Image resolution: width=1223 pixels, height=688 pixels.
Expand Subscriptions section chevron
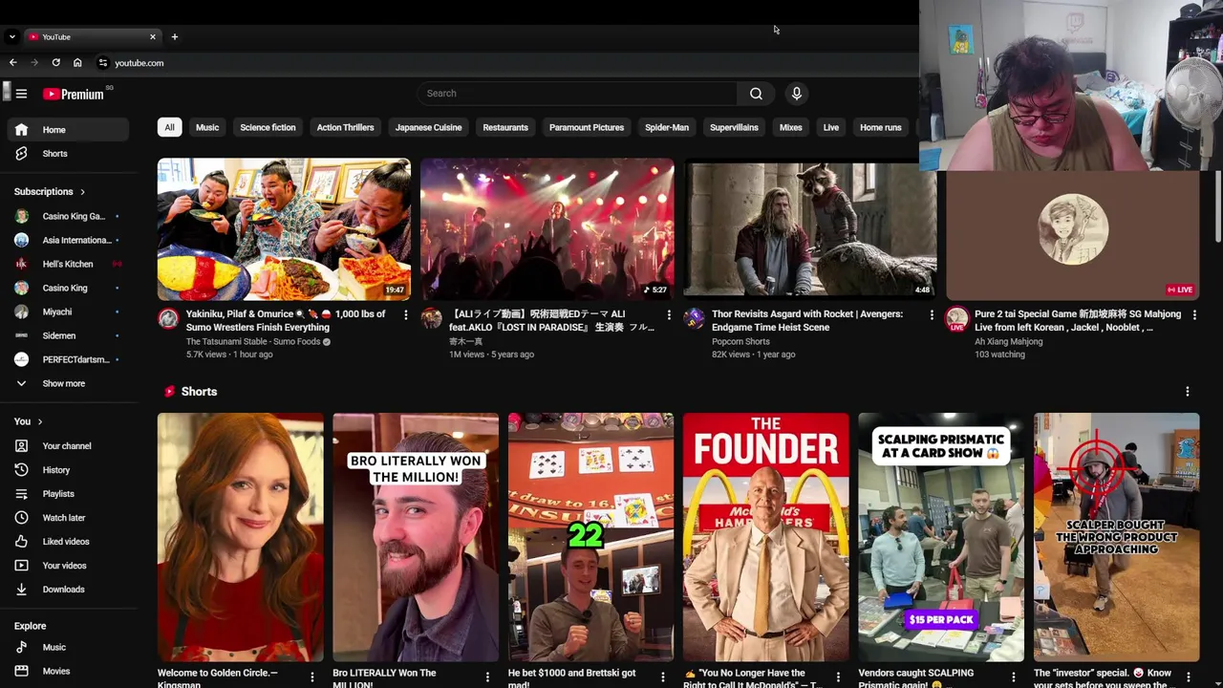(x=82, y=192)
